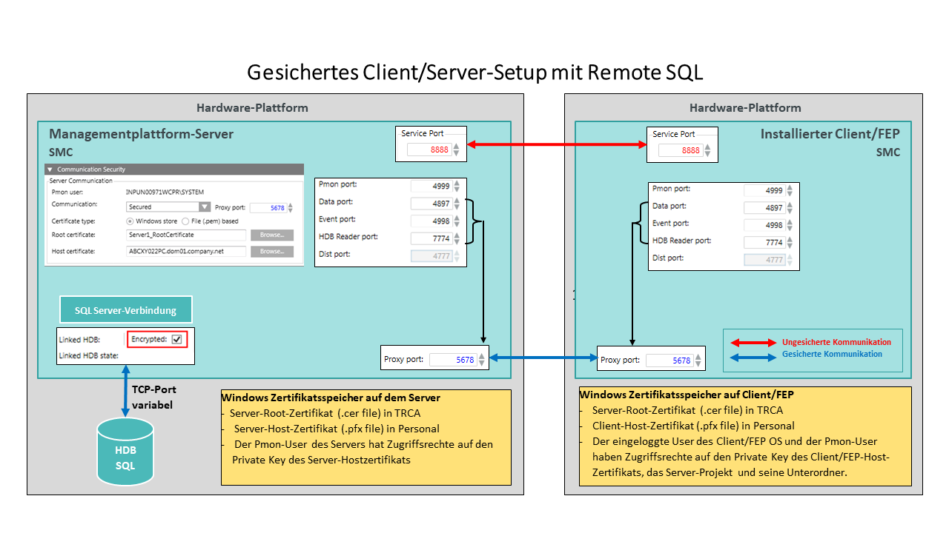Click the Client/FEP Service Port 8888 field

pyautogui.click(x=680, y=150)
